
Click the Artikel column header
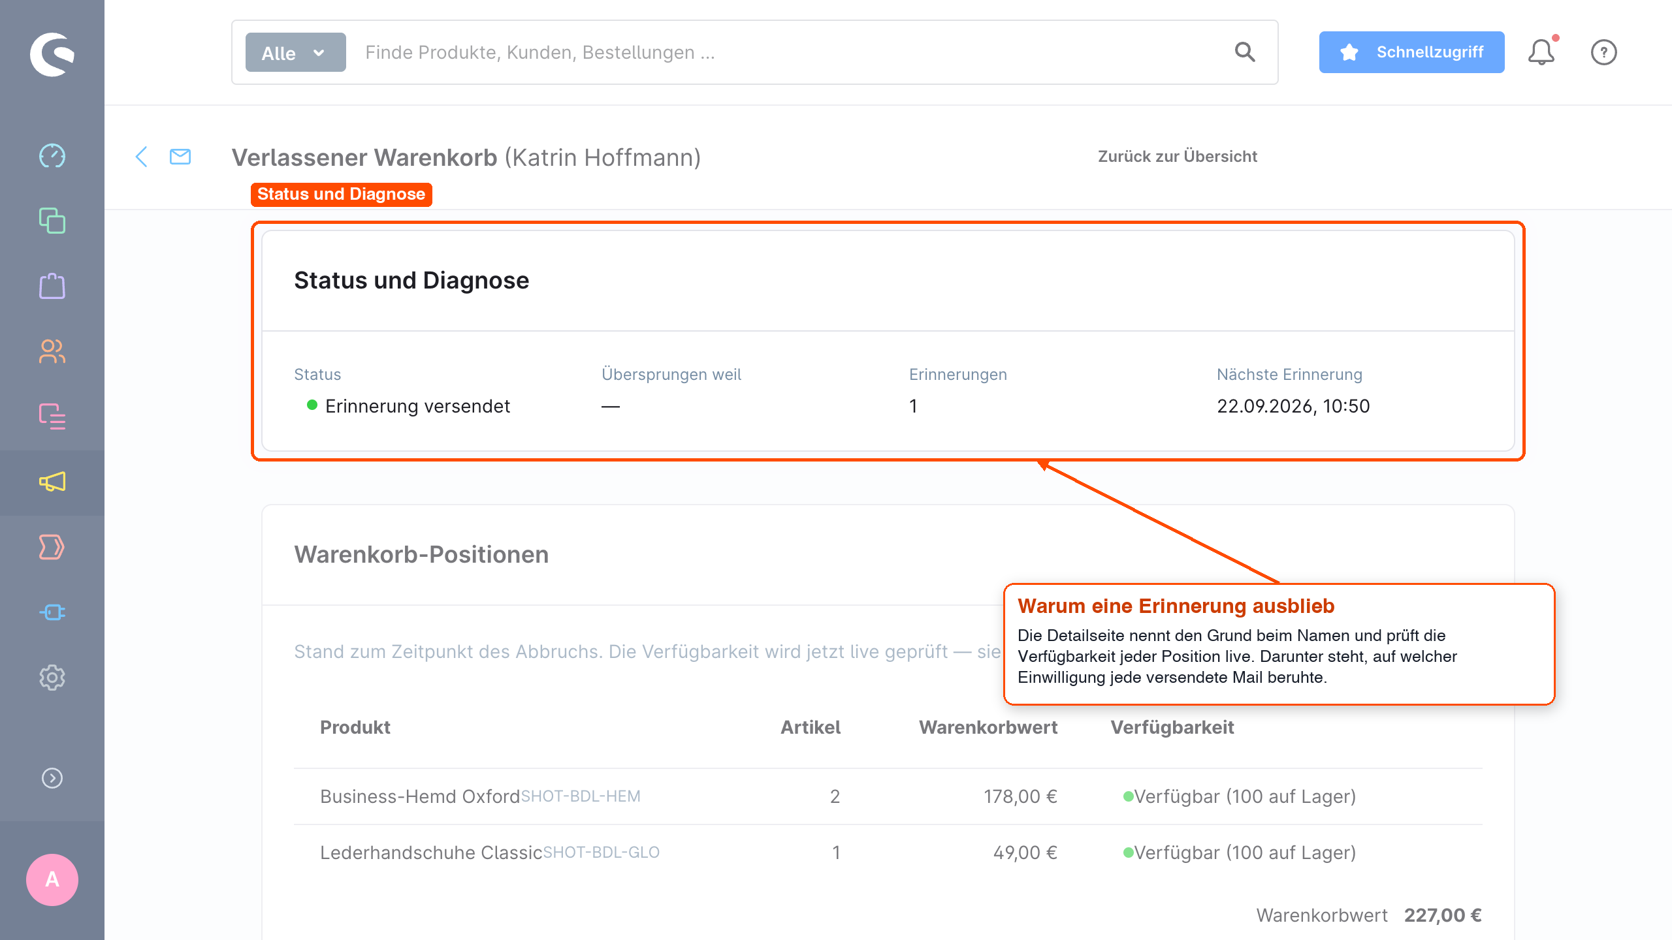(x=811, y=727)
